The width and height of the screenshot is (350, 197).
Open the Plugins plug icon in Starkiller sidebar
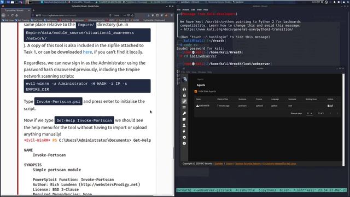point(184,131)
